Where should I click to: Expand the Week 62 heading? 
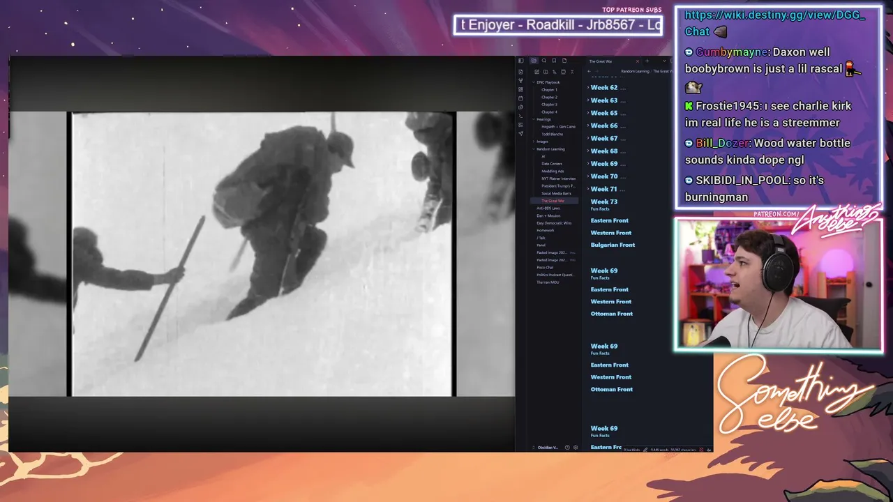(x=588, y=88)
